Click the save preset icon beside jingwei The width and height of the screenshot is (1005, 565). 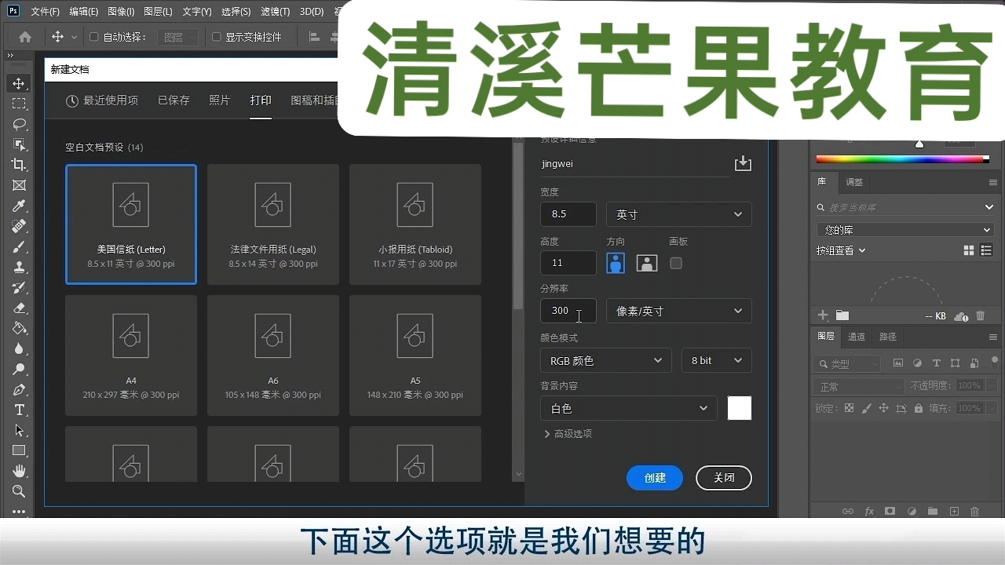point(743,163)
